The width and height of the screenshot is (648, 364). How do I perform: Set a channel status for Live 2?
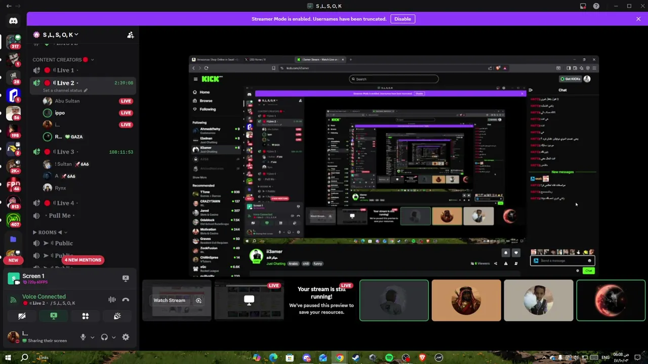pyautogui.click(x=65, y=90)
